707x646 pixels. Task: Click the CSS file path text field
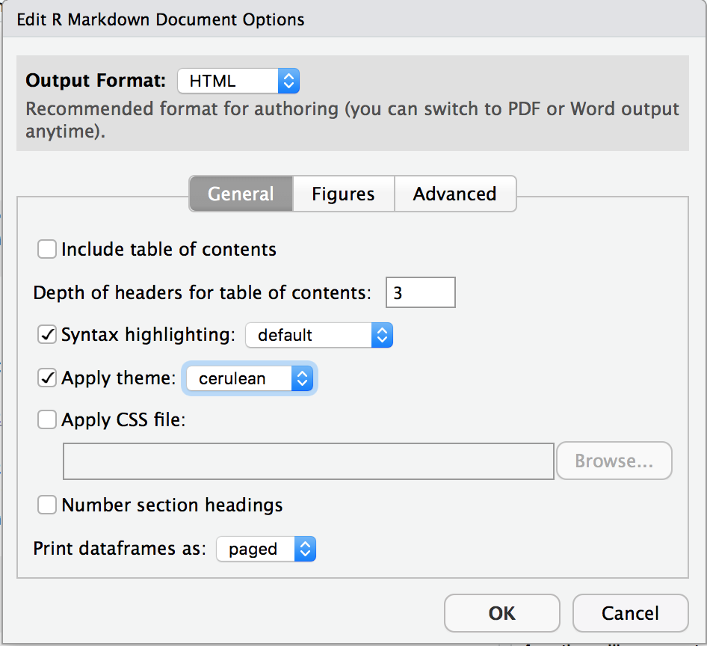[x=309, y=461]
